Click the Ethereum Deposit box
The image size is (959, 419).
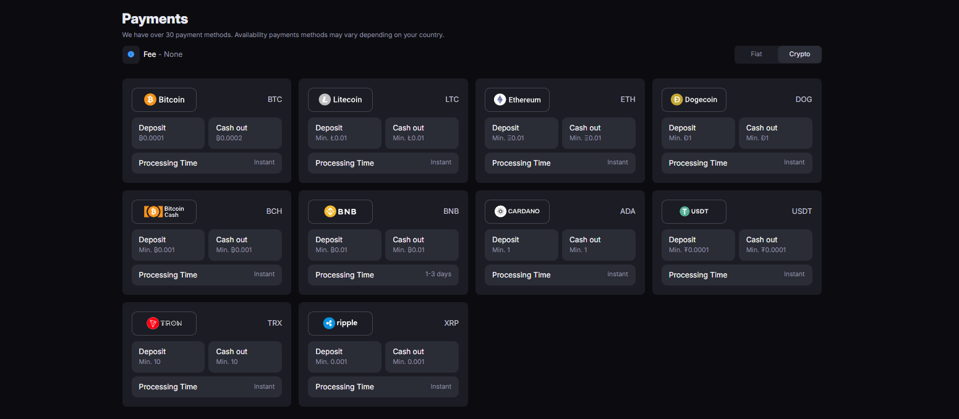click(521, 133)
